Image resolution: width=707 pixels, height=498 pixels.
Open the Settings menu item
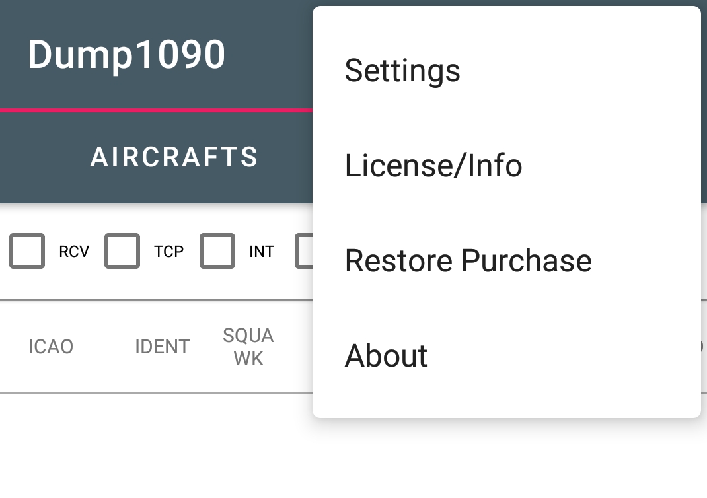pyautogui.click(x=402, y=71)
